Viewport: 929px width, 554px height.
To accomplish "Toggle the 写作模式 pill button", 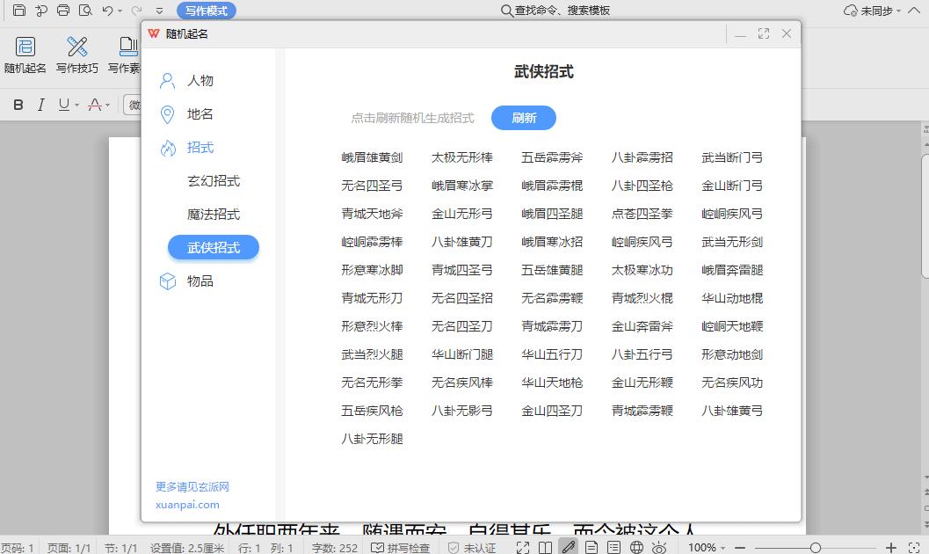I will [x=206, y=11].
